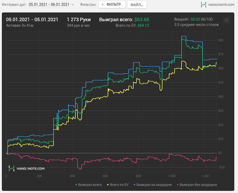Toggle the Выиграл на шоудауне legend series
The width and height of the screenshot is (238, 193).
click(153, 184)
